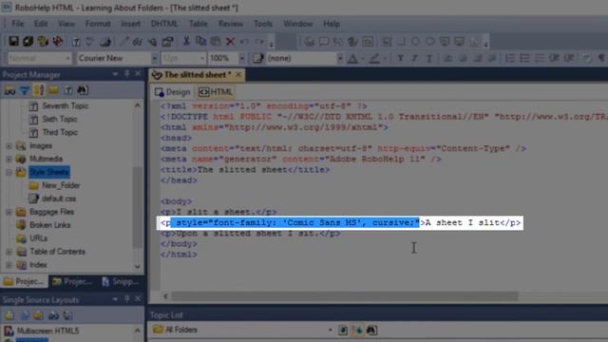Toggle show paragraph marks pilcrow icon
Image resolution: width=608 pixels, height=342 pixels.
click(601, 58)
